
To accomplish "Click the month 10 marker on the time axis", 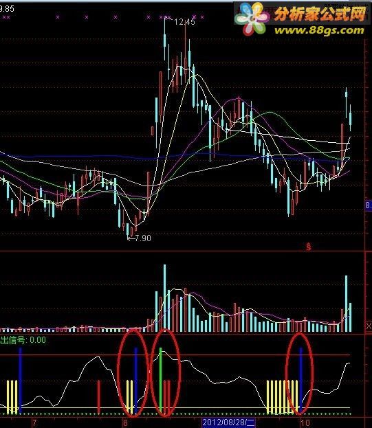I will pos(305,423).
